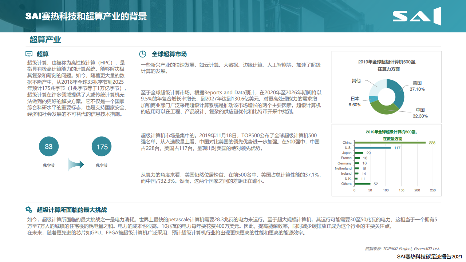466x262 pixels.
Task: Click the Netherland row label in the chart
Action: [x=343, y=168]
